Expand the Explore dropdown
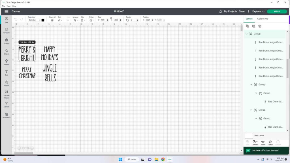Viewport: 290px width, 163px height. pos(258,11)
